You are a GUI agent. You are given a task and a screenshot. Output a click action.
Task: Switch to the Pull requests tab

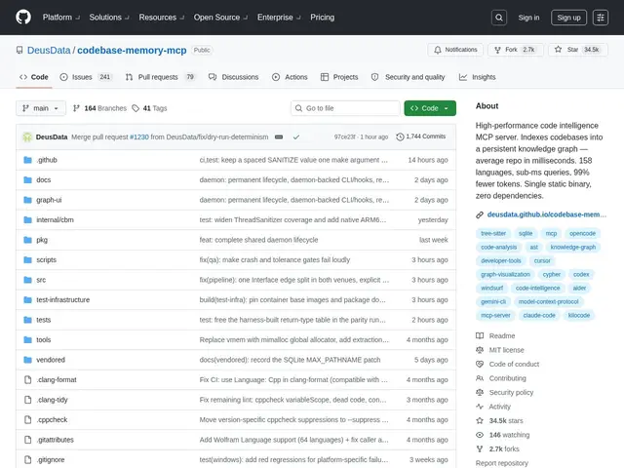[160, 77]
